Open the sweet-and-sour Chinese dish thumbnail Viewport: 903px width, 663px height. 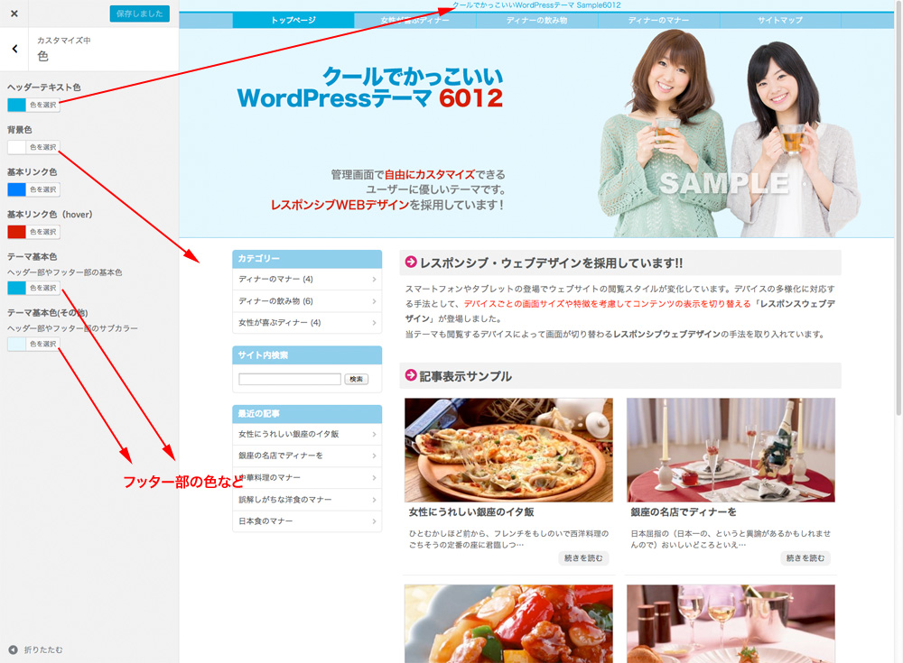508,624
